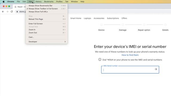Click the reload page icon
This screenshot has width=171, height=96.
(x=12, y=11)
